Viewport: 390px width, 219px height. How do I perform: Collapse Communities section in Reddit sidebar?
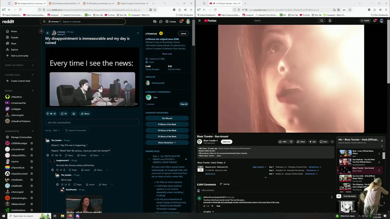tap(33, 131)
